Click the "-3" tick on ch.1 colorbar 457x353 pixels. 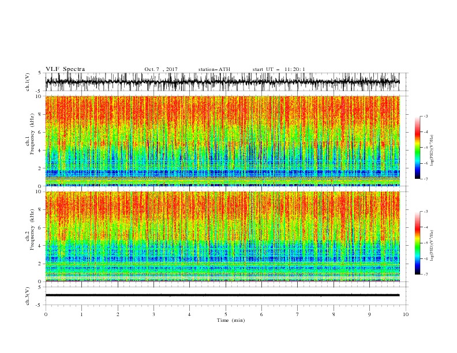pos(426,117)
